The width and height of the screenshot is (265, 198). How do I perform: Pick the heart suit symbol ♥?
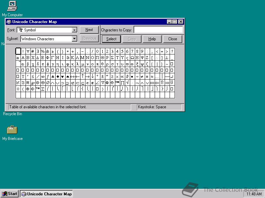tap(63, 77)
